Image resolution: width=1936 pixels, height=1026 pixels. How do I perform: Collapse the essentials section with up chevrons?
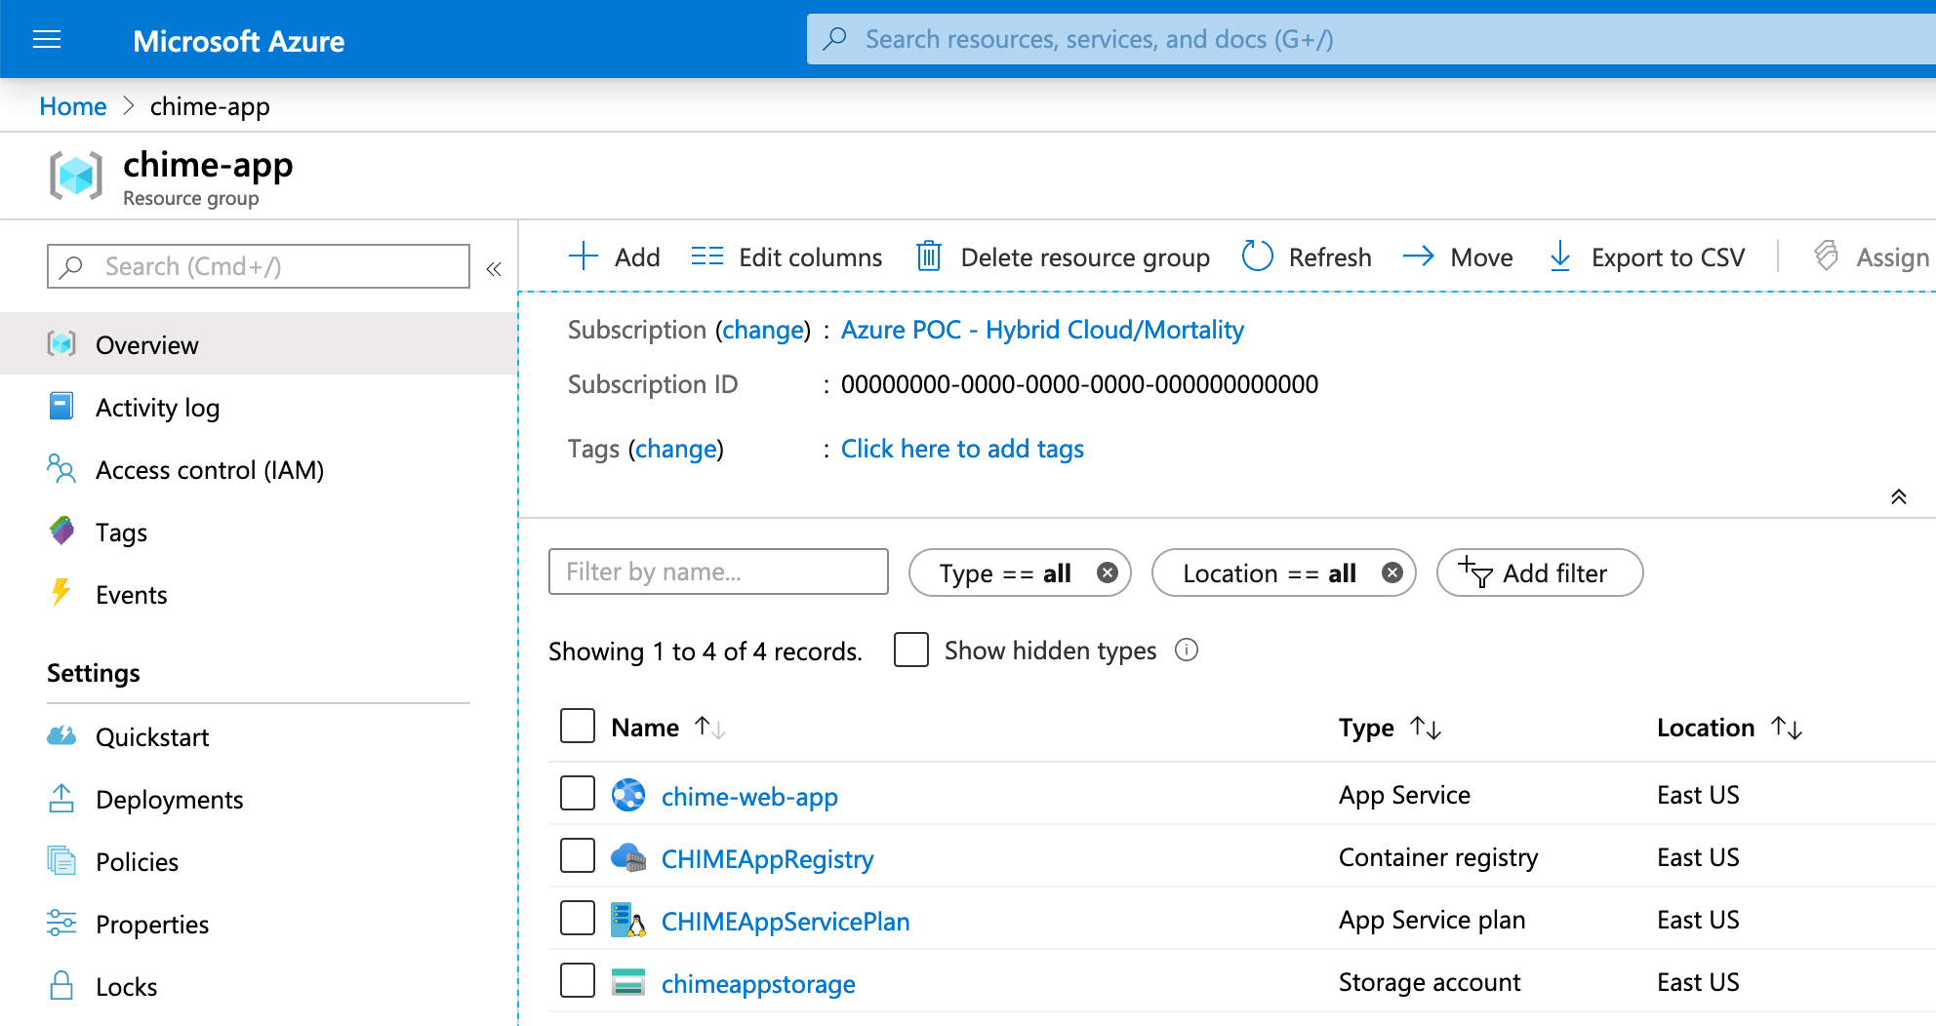coord(1899,496)
